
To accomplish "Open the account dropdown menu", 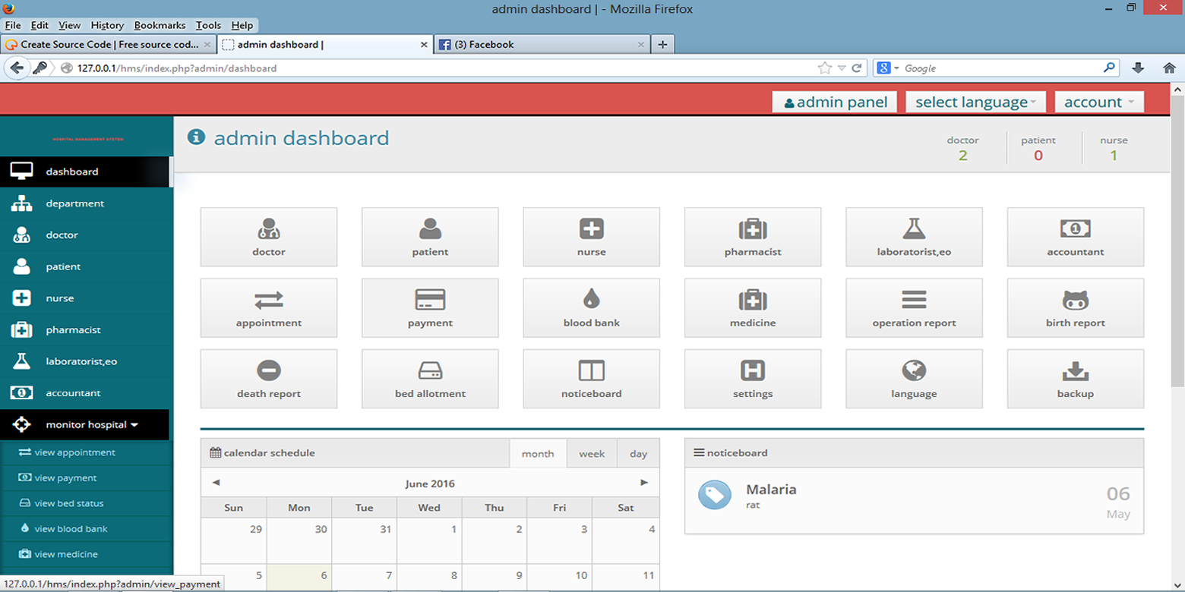I will pyautogui.click(x=1099, y=102).
